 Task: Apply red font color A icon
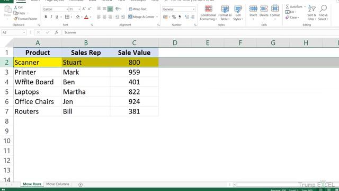click(86, 17)
